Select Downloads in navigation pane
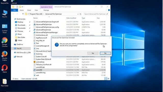The width and height of the screenshot is (163, 92). 21,25
